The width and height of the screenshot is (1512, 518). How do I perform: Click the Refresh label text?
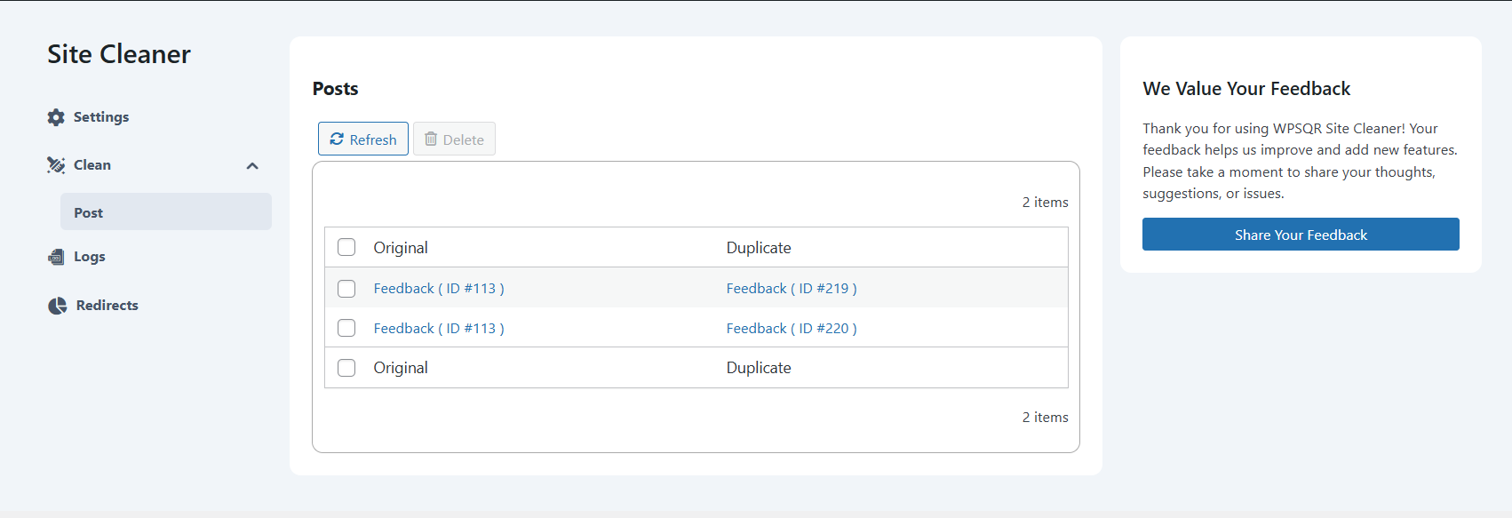(x=373, y=139)
